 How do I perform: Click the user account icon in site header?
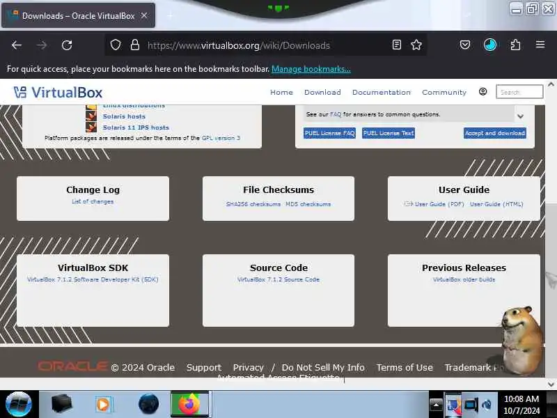tap(483, 92)
